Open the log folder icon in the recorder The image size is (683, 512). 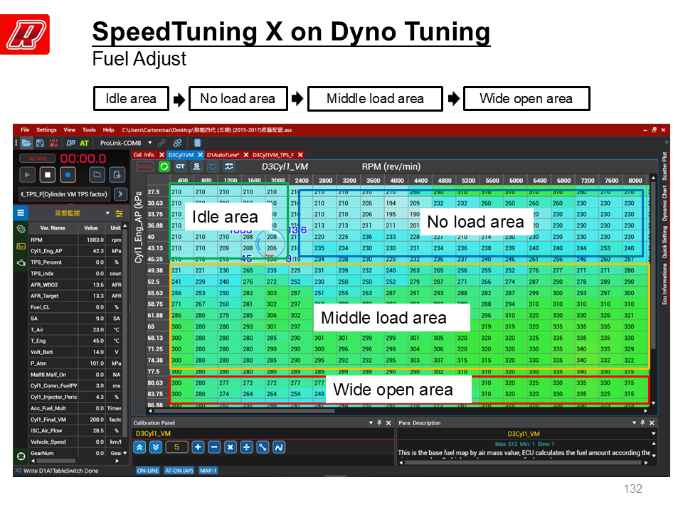point(97,175)
